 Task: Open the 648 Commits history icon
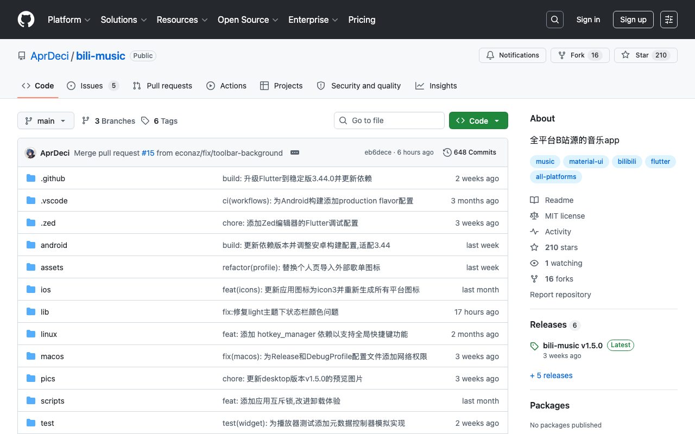pos(447,152)
